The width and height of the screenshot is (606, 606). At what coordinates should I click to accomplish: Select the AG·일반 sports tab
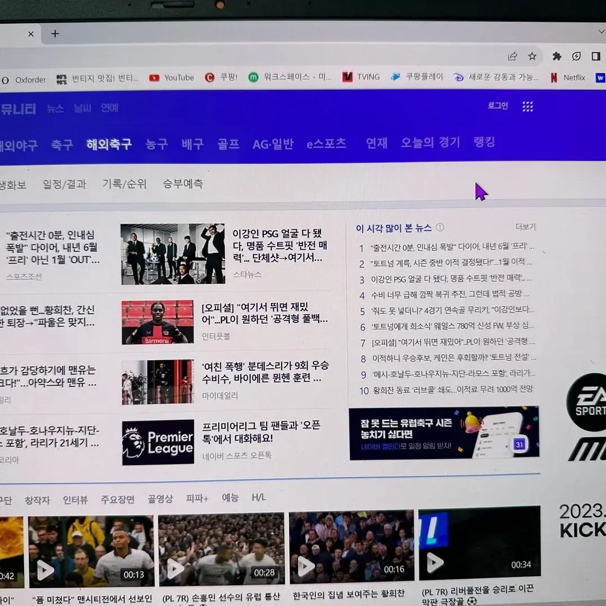point(273,144)
